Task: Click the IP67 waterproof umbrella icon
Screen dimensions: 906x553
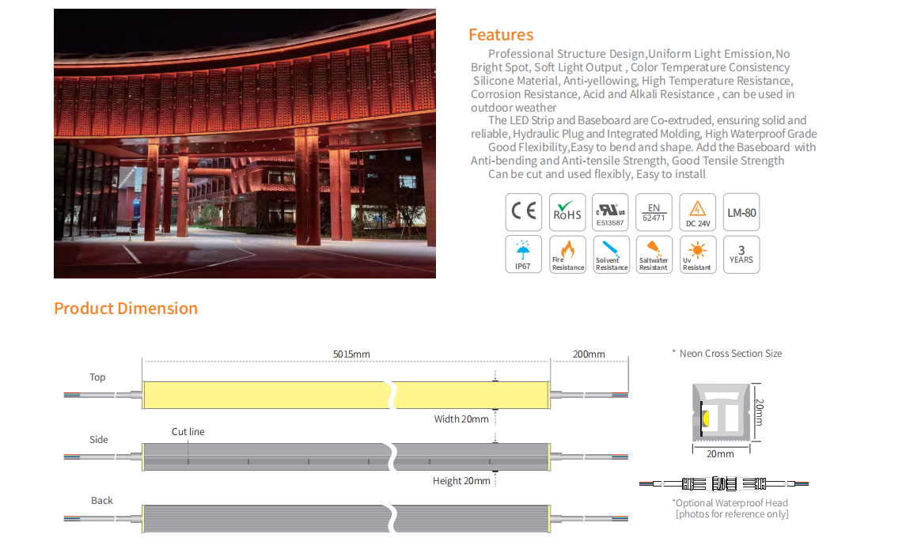Action: point(524,255)
